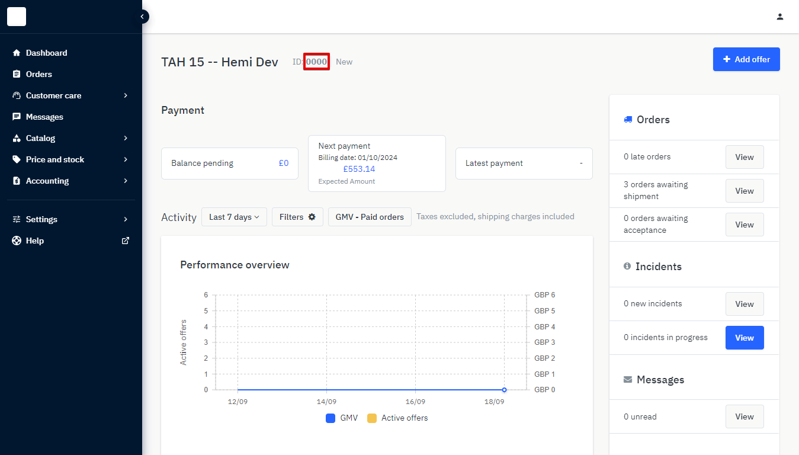Expand the Price and stock chevron
This screenshot has height=455, width=799.
pos(126,159)
